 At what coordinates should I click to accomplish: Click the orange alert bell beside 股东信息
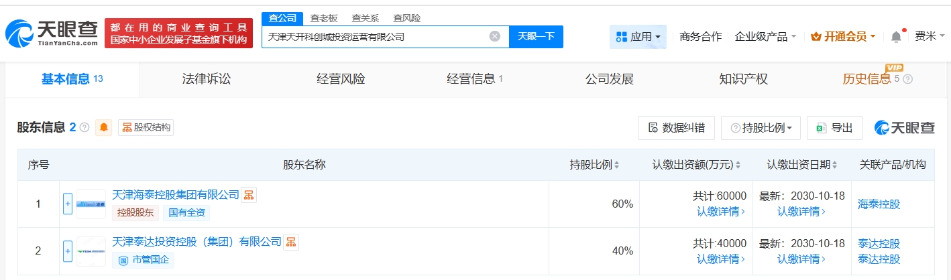(x=104, y=127)
